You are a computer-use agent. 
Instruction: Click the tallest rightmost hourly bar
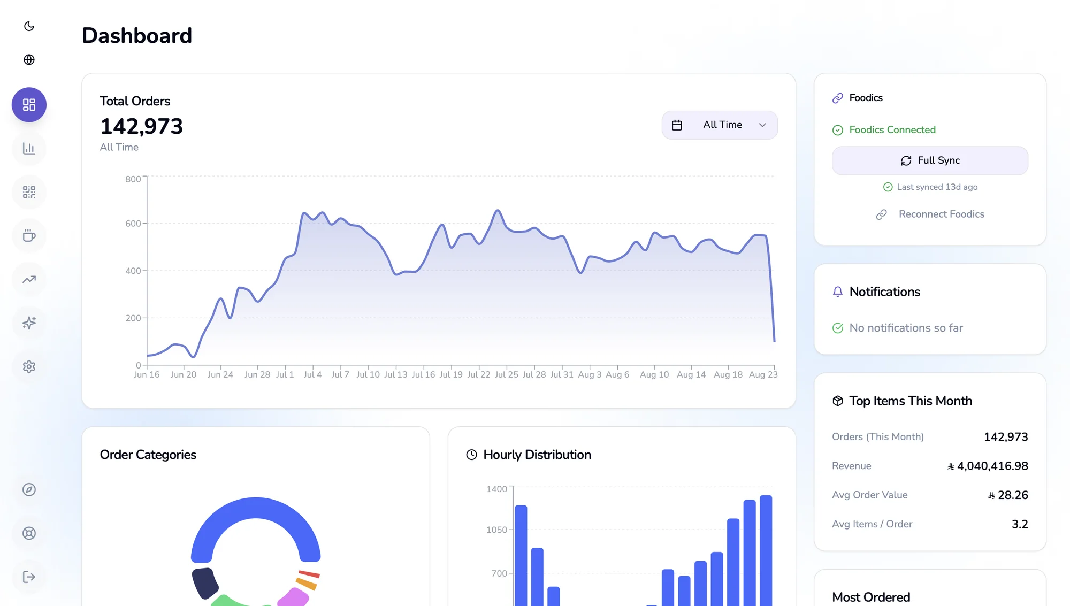pyautogui.click(x=766, y=550)
